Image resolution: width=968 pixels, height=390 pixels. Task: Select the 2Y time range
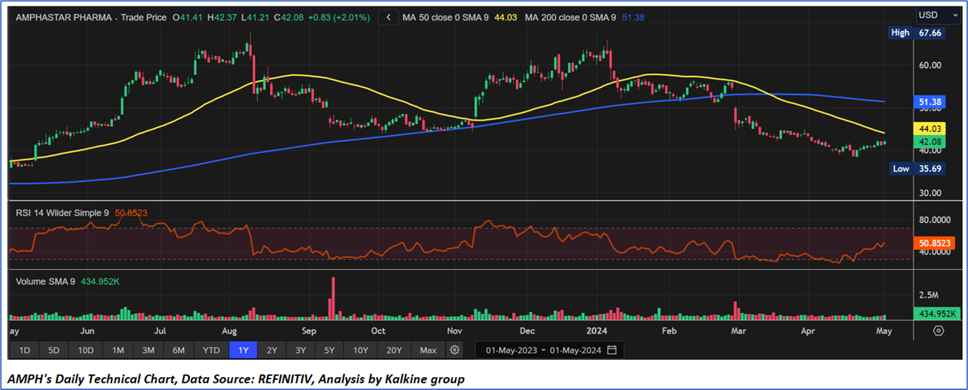coord(271,350)
